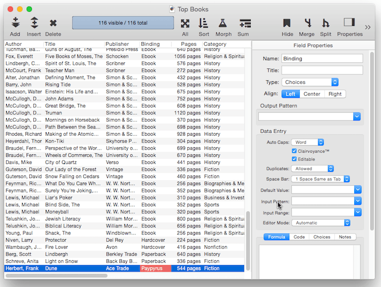Switch to the Choices tab
Screen dimensions: 381x287
322,237
